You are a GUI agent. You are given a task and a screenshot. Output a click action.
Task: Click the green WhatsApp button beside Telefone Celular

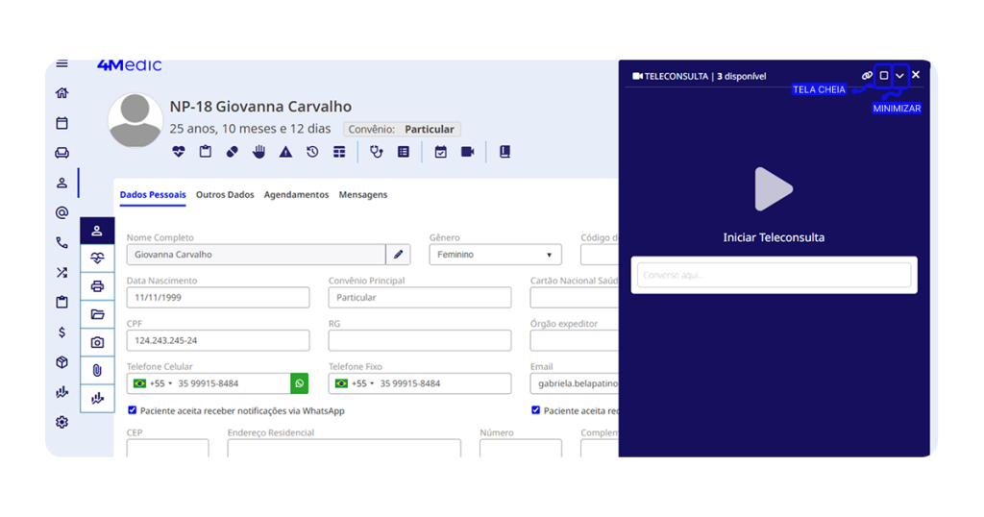[300, 383]
